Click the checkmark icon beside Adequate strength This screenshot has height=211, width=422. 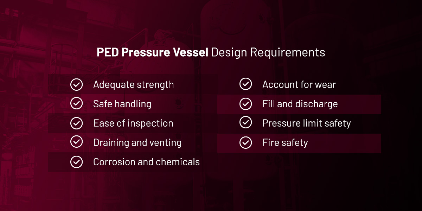coord(76,85)
